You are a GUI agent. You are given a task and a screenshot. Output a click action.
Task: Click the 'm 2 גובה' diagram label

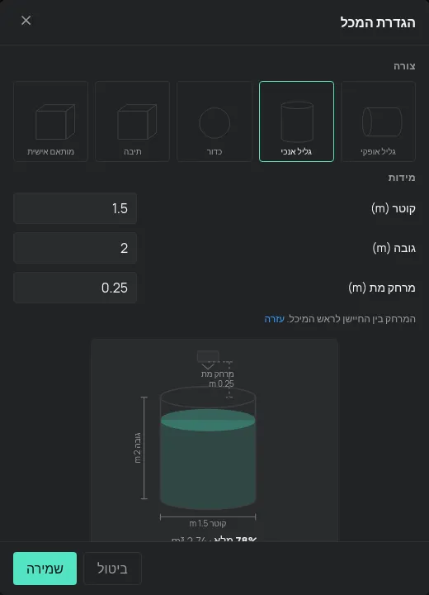point(138,448)
